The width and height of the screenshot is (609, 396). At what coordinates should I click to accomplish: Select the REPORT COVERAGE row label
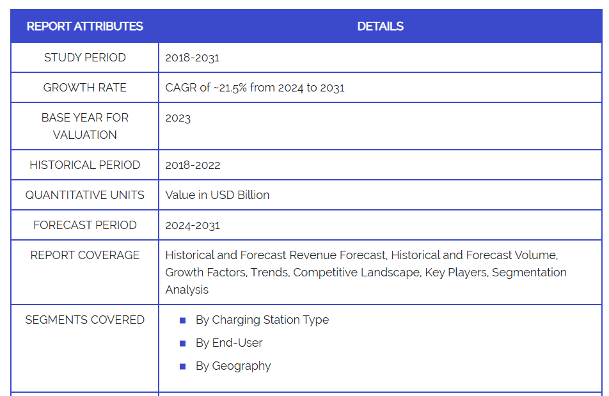pyautogui.click(x=84, y=255)
